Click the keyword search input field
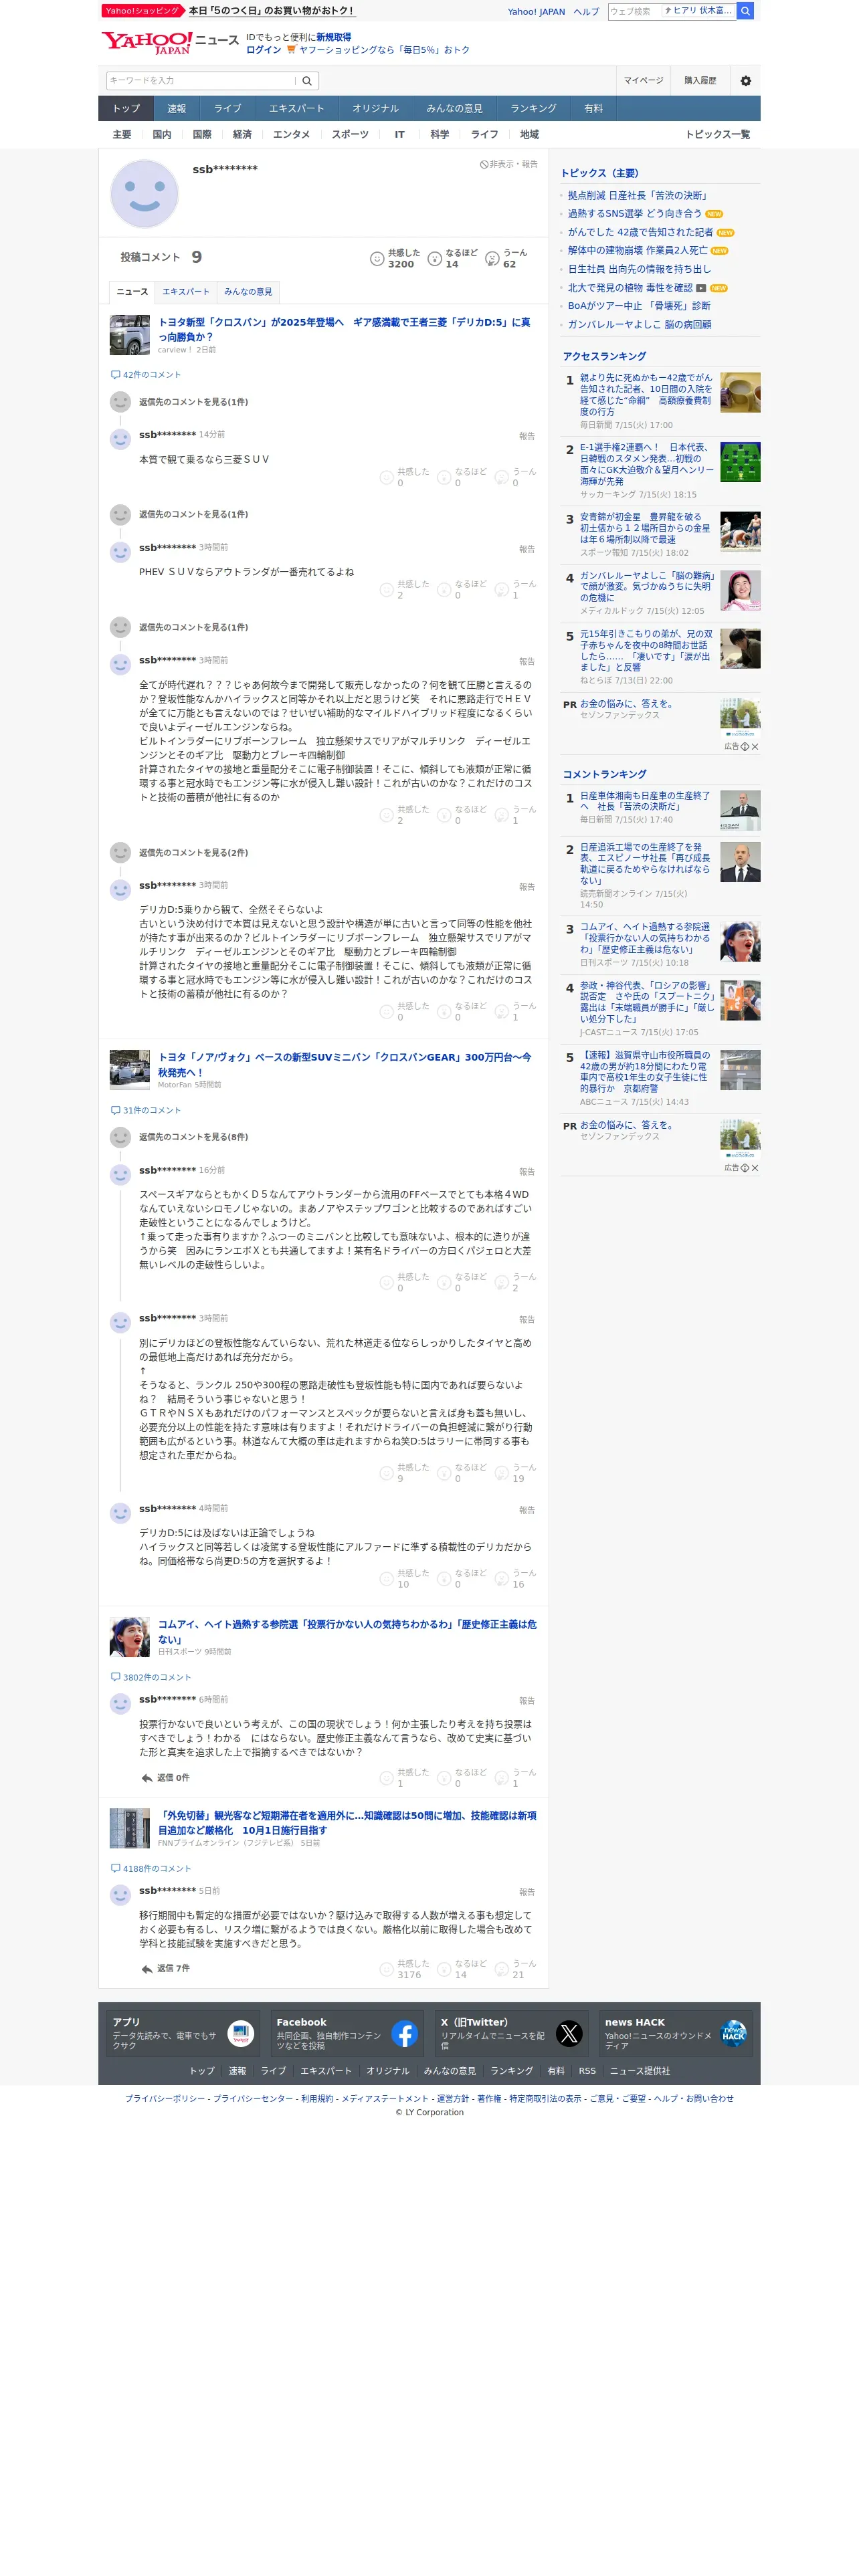The image size is (859, 2576). click(x=201, y=81)
